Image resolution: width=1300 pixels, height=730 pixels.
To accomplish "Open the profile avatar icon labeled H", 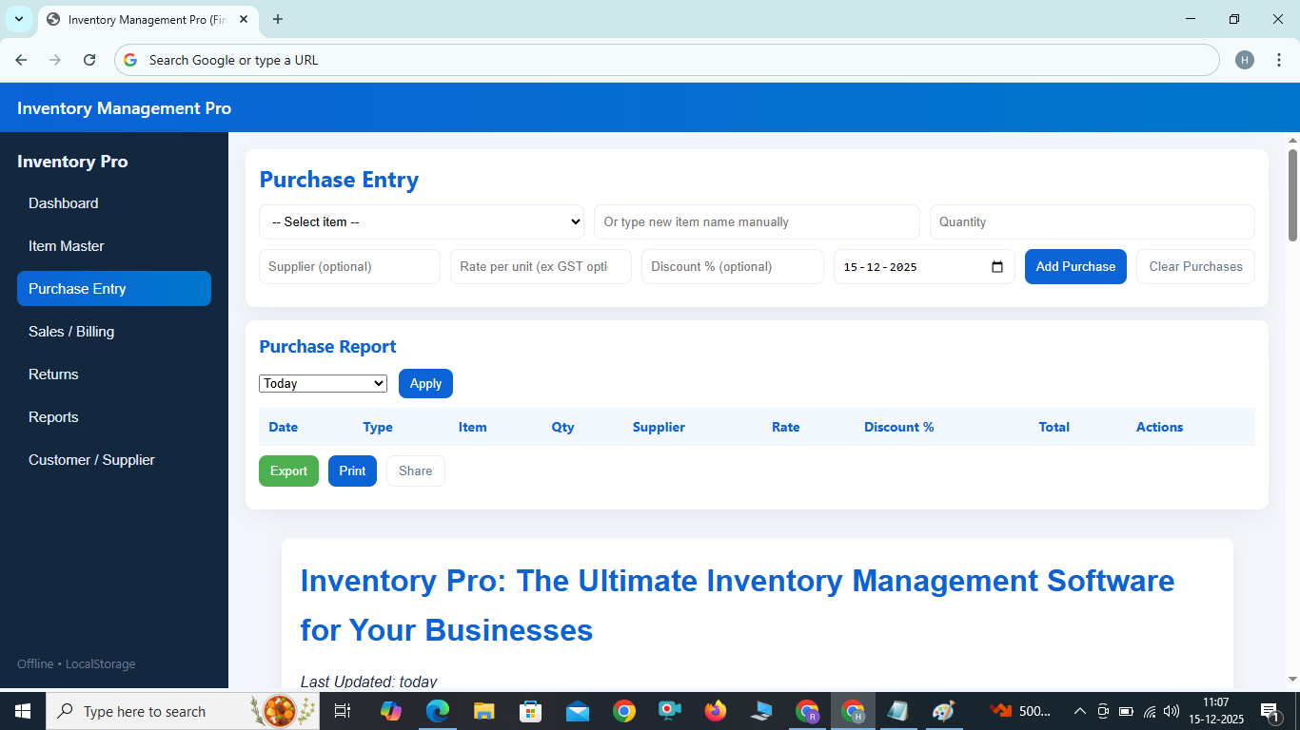I will 1245,59.
